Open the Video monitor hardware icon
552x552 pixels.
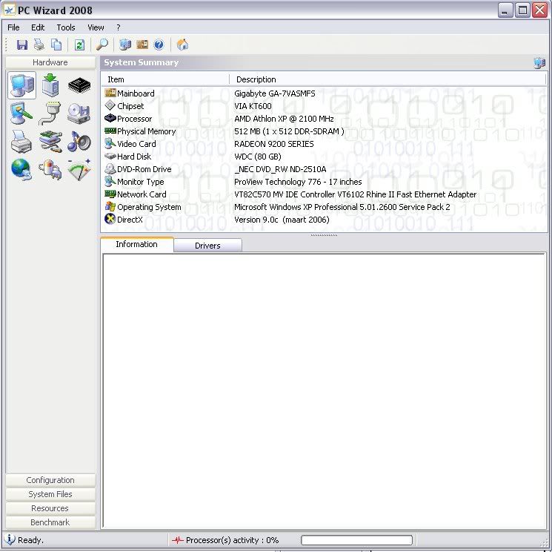[21, 114]
